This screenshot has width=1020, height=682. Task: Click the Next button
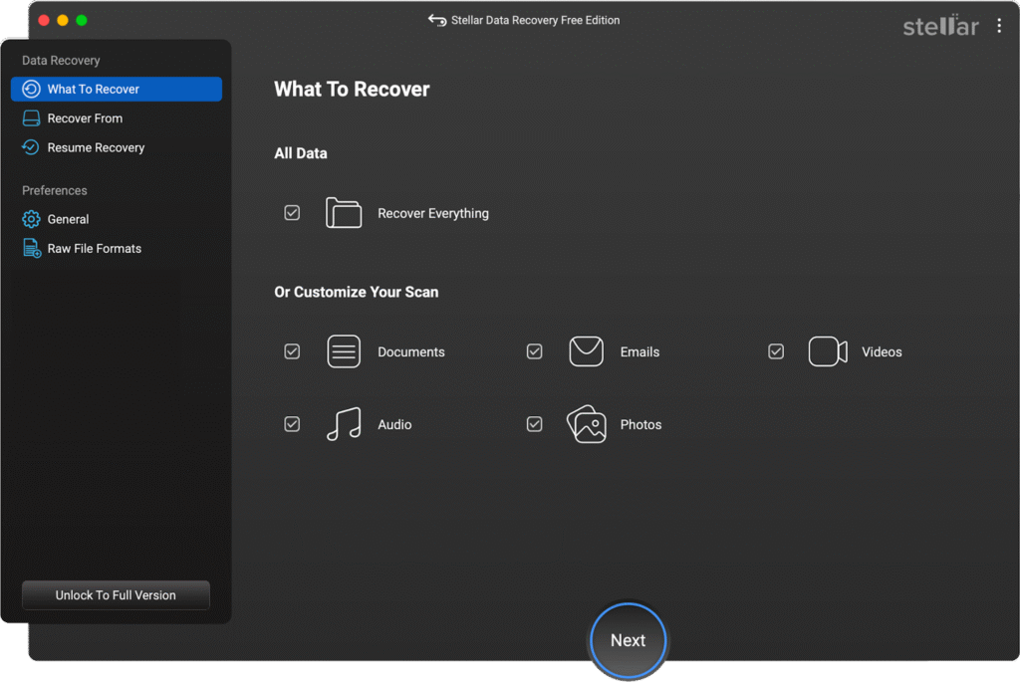tap(628, 640)
